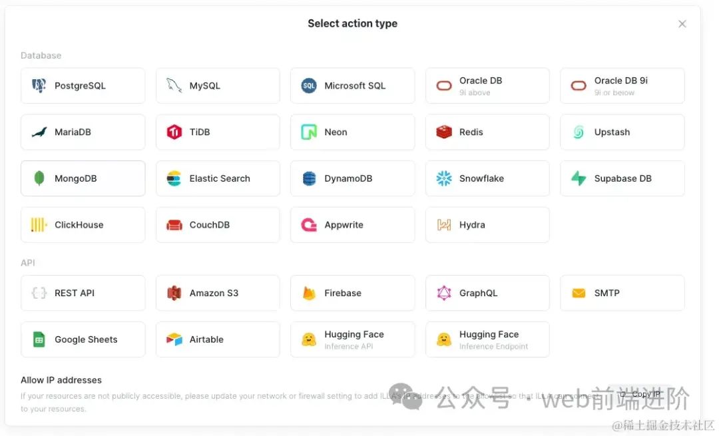This screenshot has height=436, width=719.
Task: Pick the GraphQL logo icon
Action: pyautogui.click(x=444, y=293)
